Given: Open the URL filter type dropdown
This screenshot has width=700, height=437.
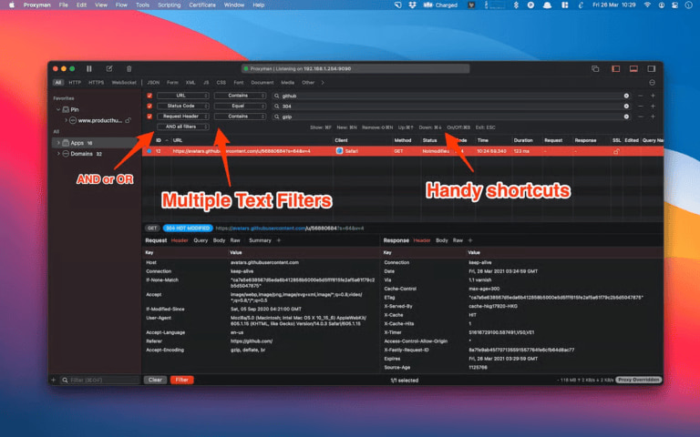Looking at the screenshot, I should [183, 96].
